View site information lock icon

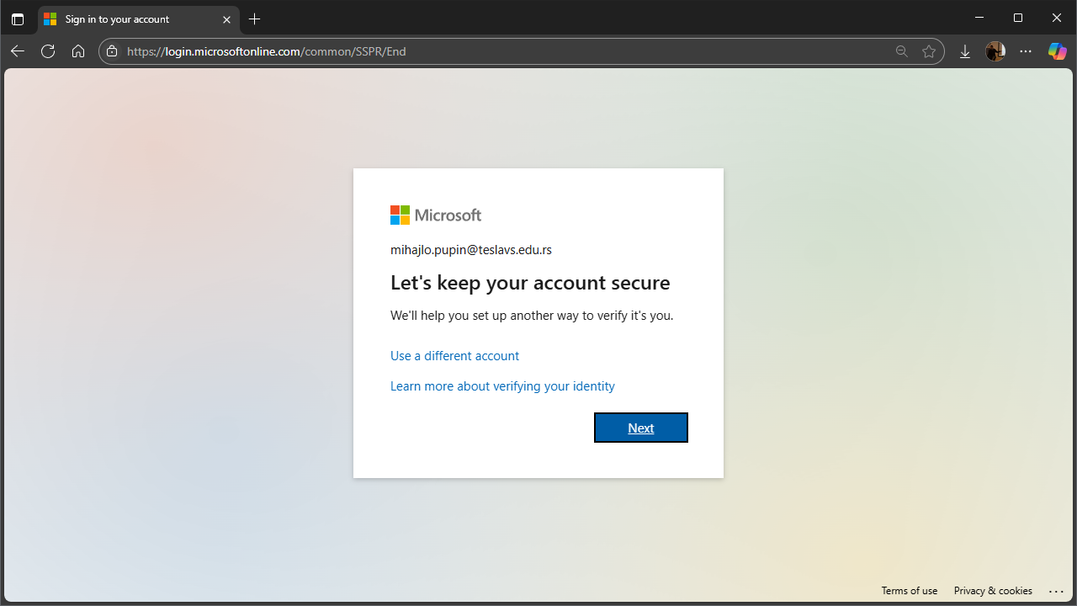click(x=112, y=51)
